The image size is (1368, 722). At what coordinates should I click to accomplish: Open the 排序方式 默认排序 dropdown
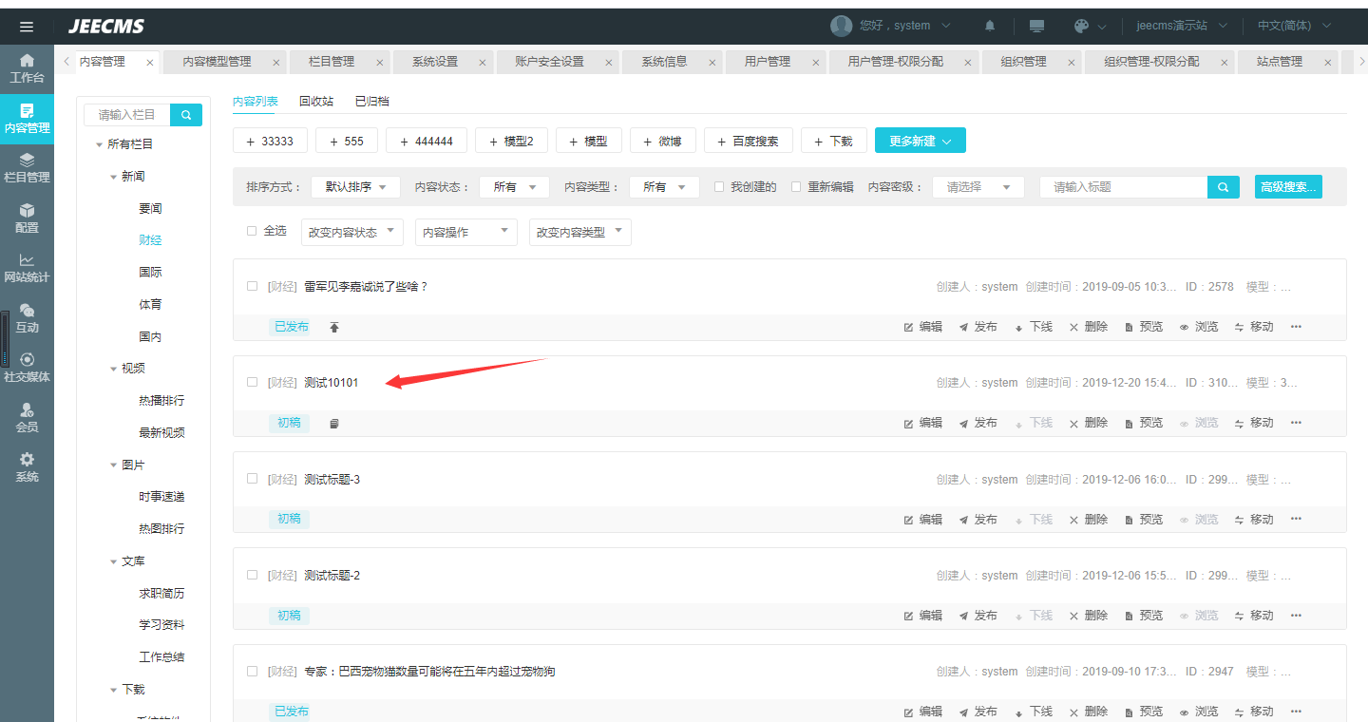[x=355, y=187]
